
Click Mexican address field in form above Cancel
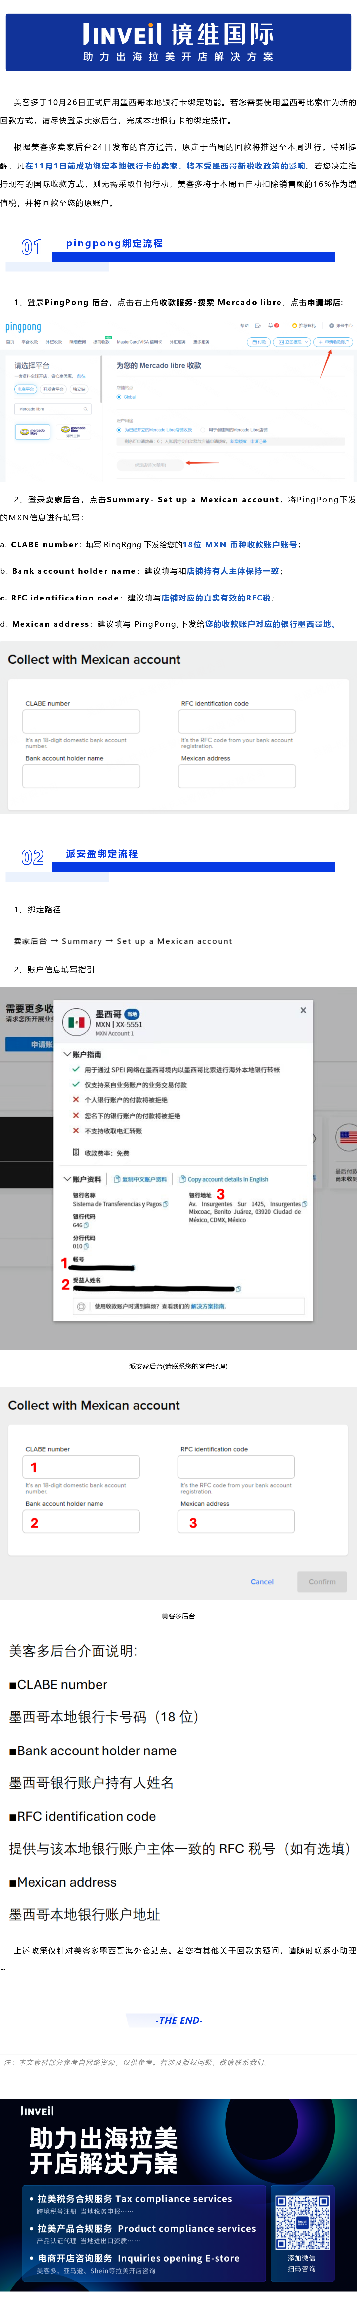(x=236, y=1521)
